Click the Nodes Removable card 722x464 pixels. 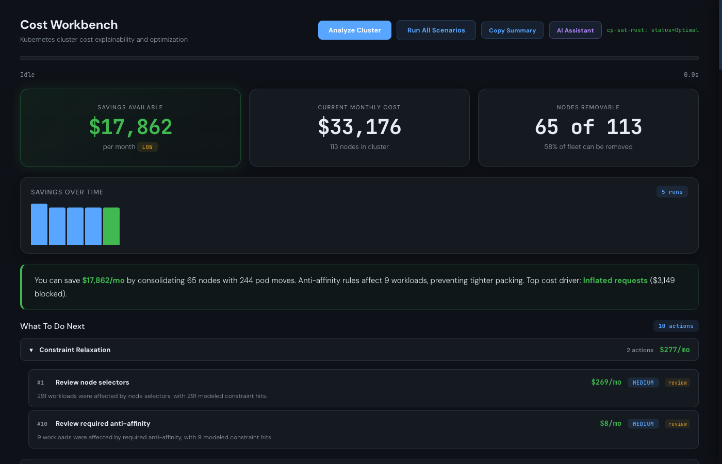[588, 128]
